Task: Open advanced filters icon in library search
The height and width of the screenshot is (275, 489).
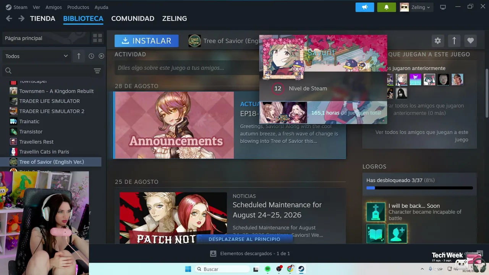Action: 97,71
